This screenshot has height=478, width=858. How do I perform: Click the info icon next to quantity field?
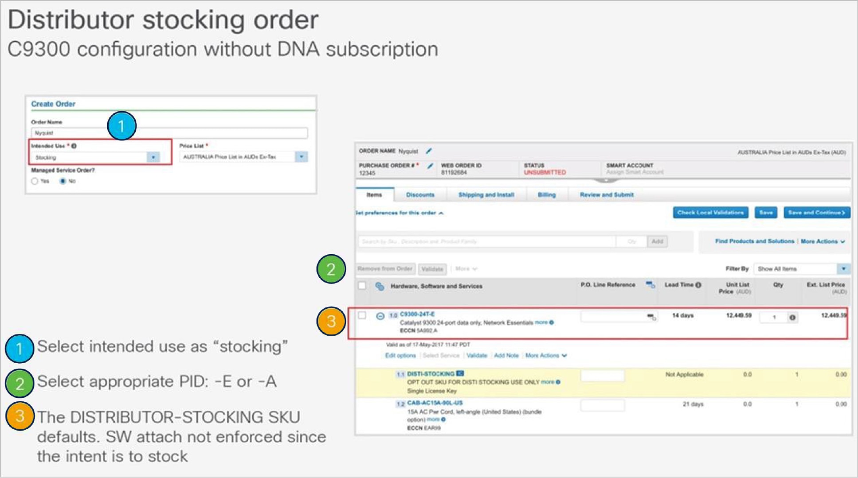792,317
